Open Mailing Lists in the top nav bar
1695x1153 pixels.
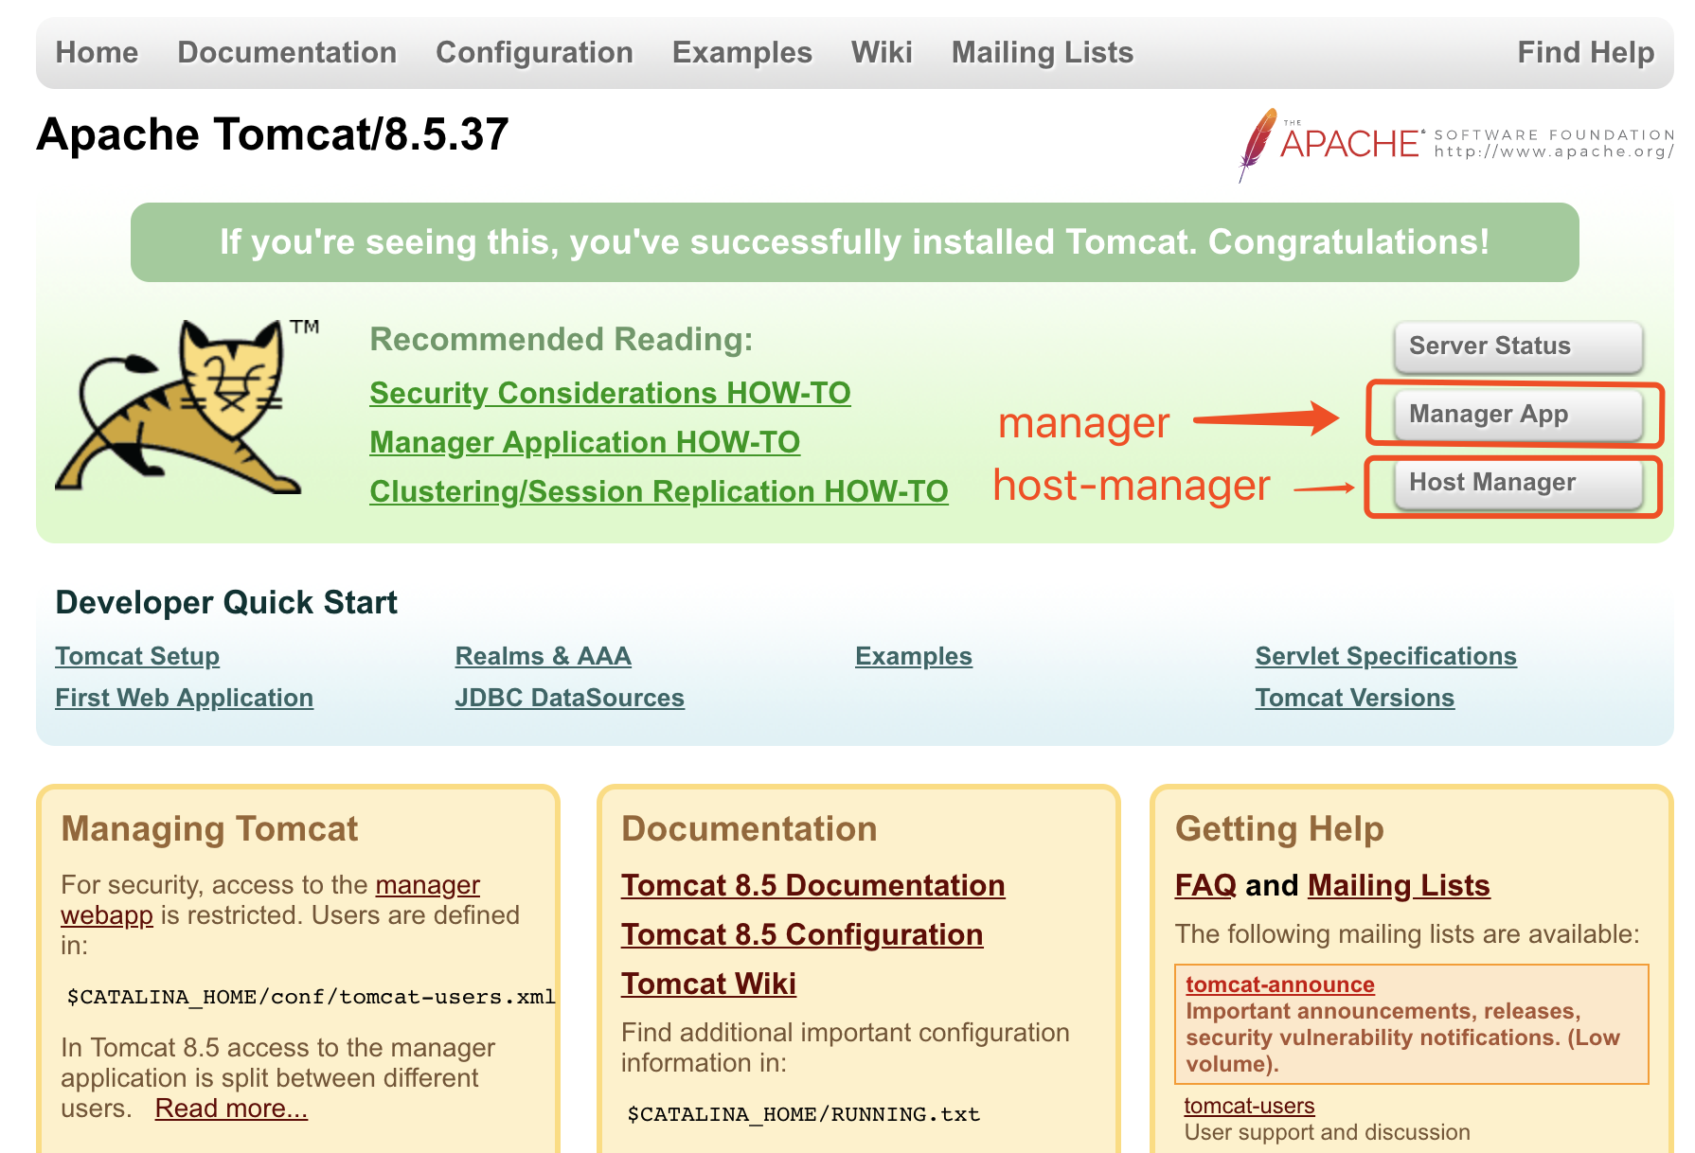pyautogui.click(x=1042, y=52)
